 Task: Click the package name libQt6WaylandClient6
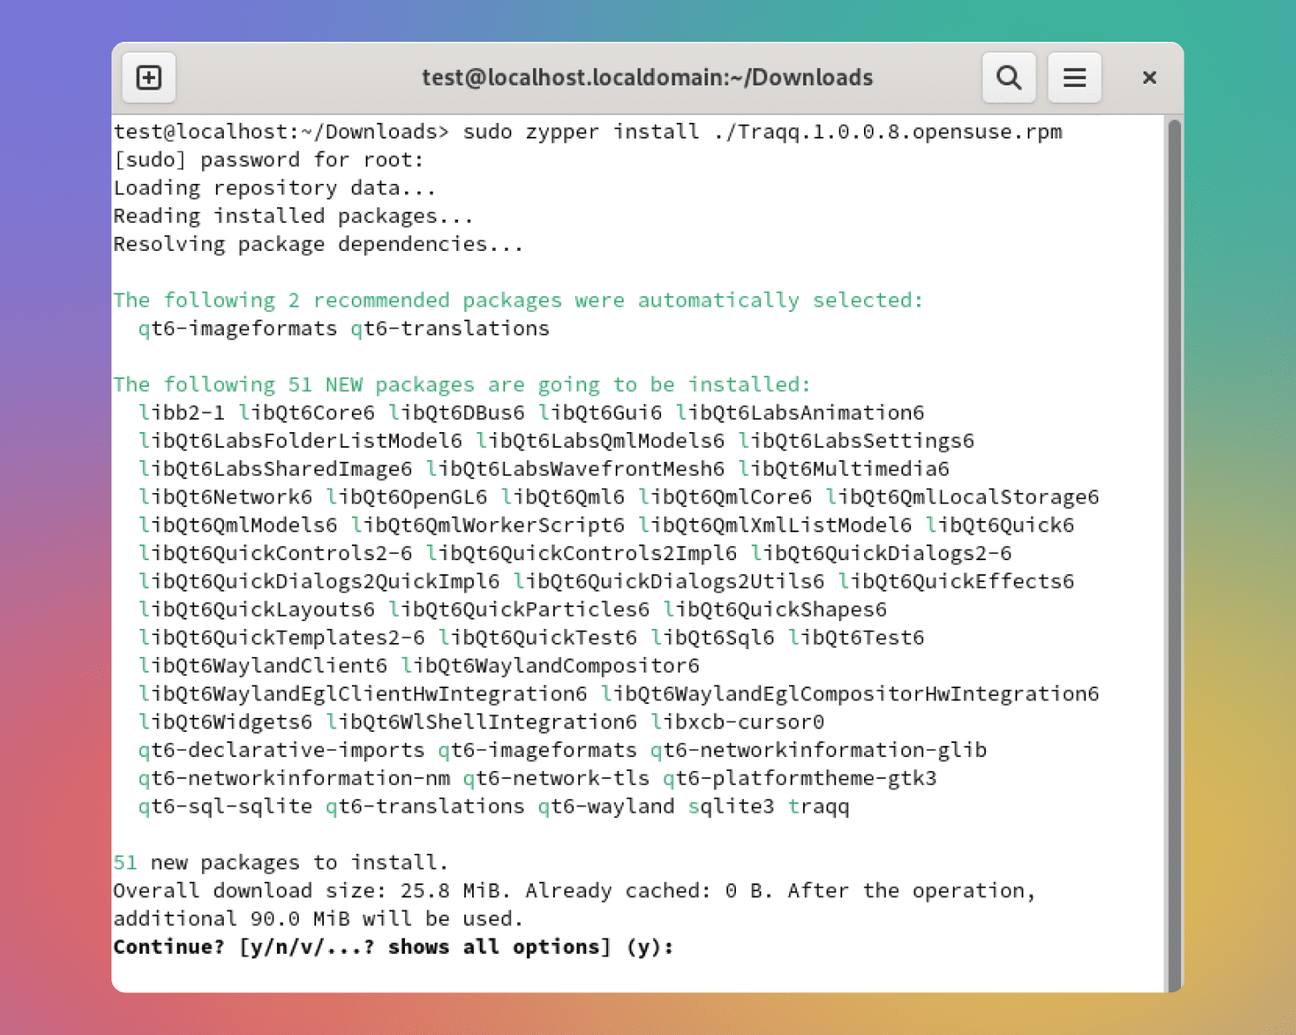point(262,666)
